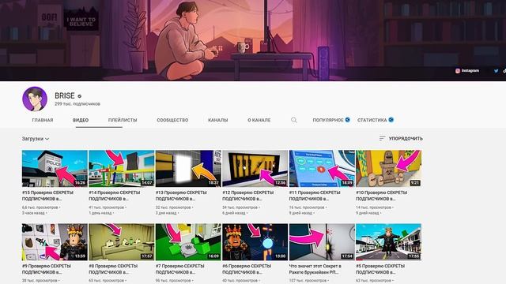The width and height of the screenshot is (506, 284).
Task: Open thumbnail of the Ракете Брукхейвен video
Action: click(322, 242)
